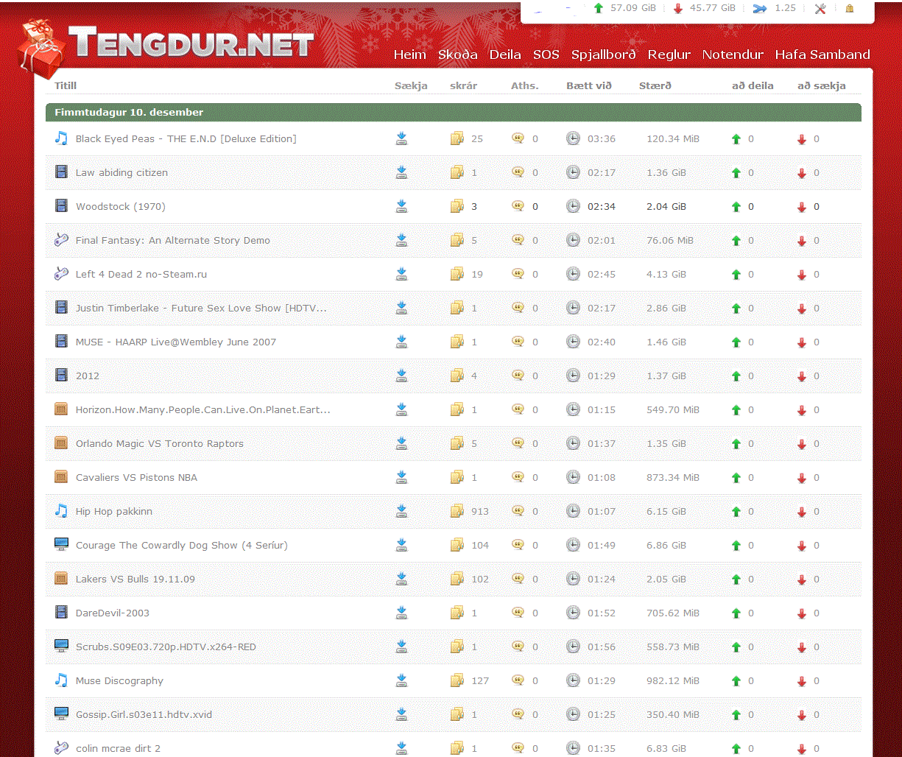The height and width of the screenshot is (757, 902).
Task: Open the Orlando Magic VS Toronto Raptors link
Action: pos(159,444)
